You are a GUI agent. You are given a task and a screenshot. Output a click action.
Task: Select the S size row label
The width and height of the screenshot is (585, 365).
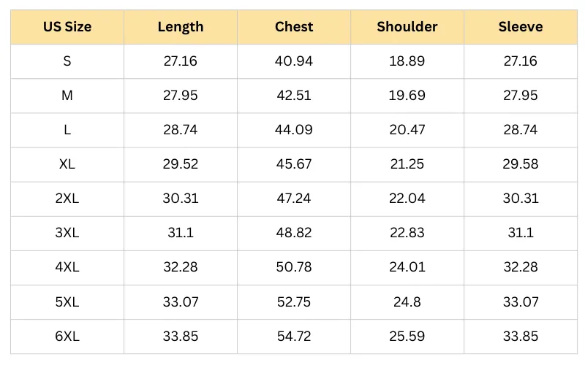coord(67,61)
